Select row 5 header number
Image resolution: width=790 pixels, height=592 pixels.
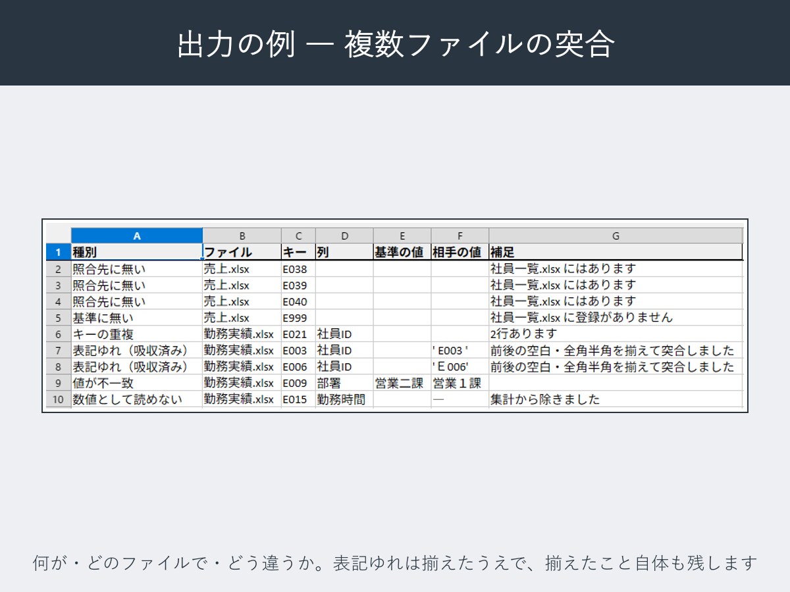coord(58,318)
